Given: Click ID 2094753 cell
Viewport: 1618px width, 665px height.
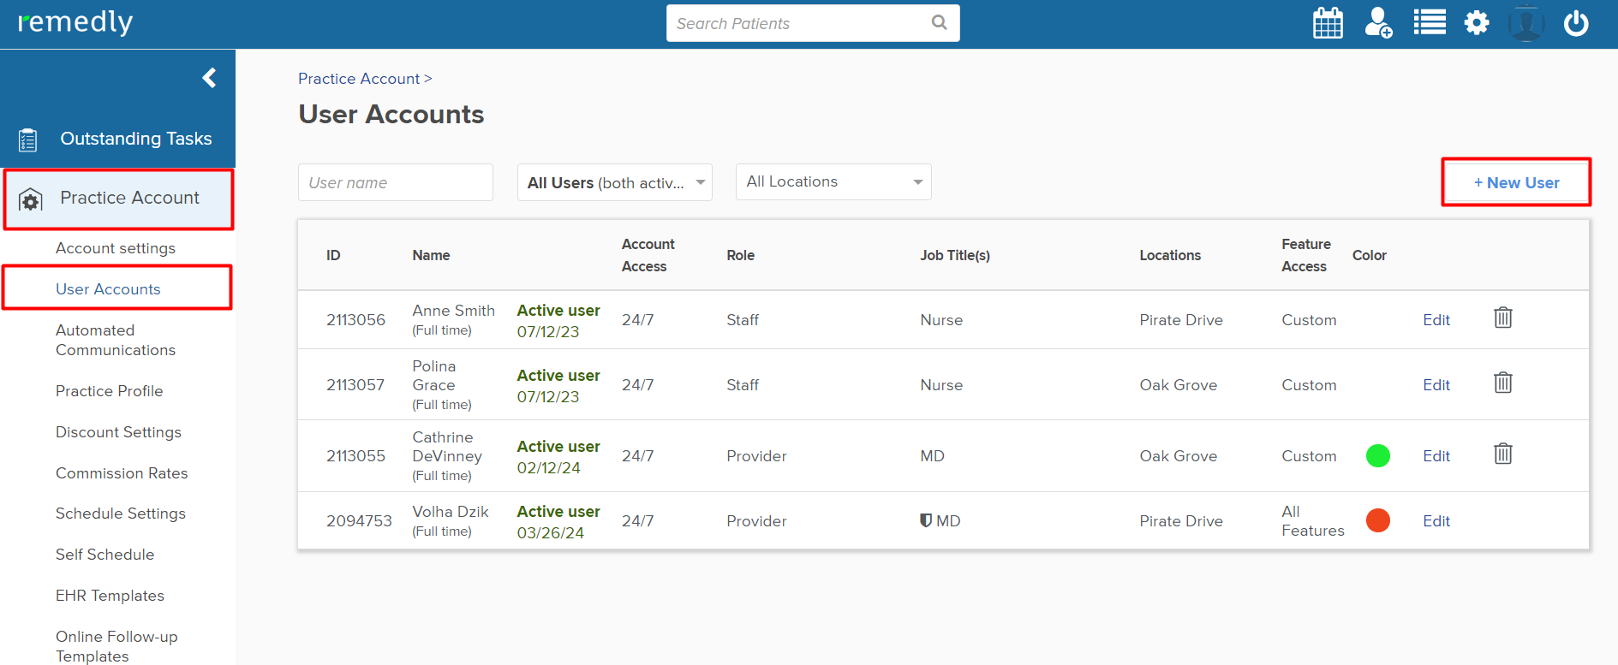Looking at the screenshot, I should point(359,521).
